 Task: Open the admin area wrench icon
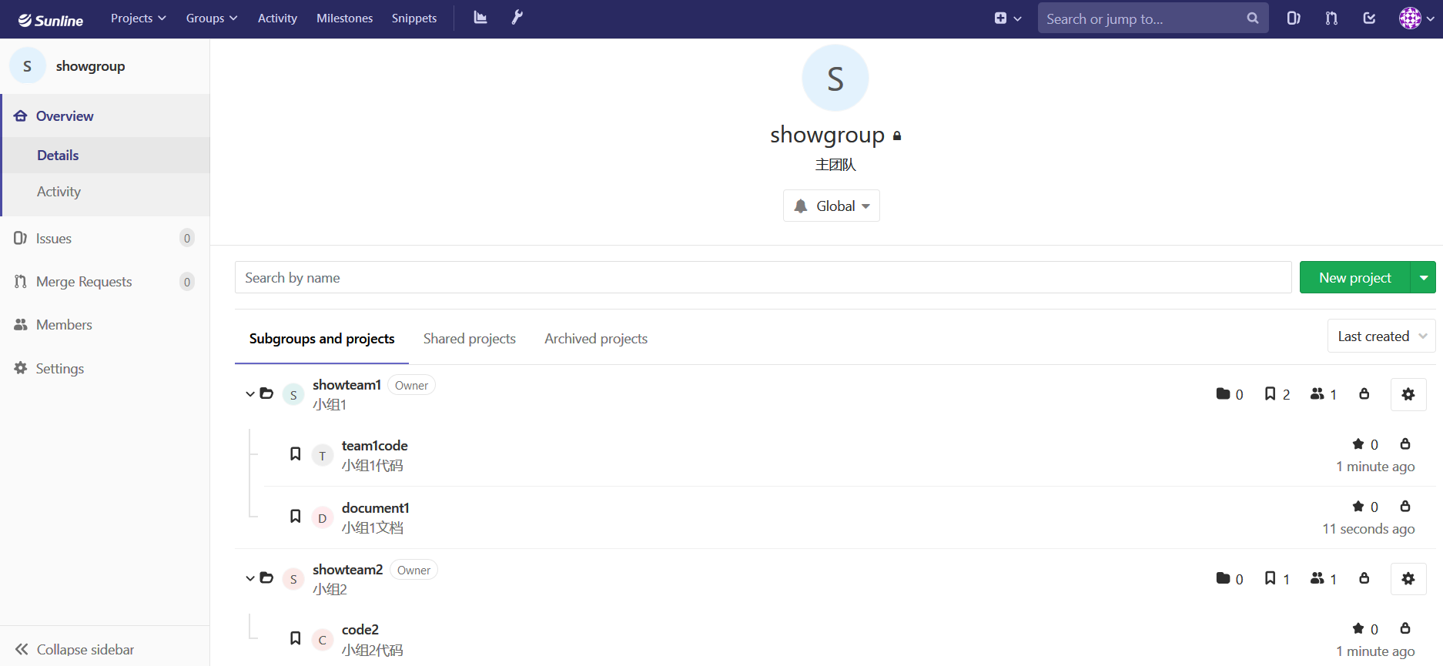coord(517,18)
